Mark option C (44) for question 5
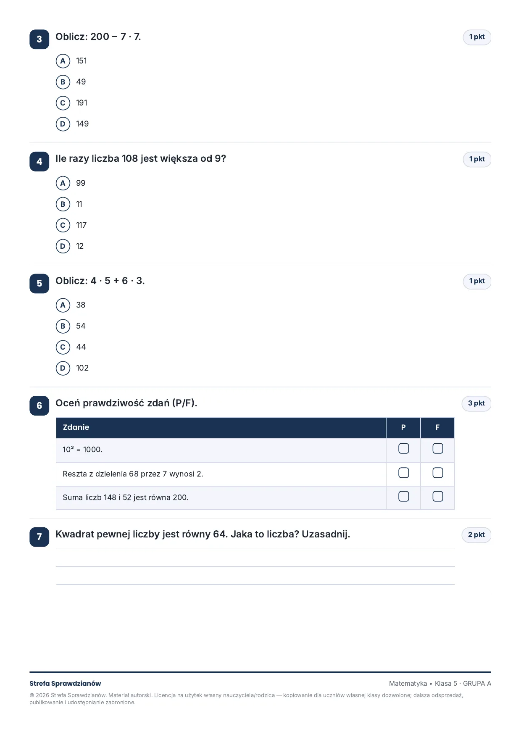Screen dimensions: 521x737 (x=63, y=347)
